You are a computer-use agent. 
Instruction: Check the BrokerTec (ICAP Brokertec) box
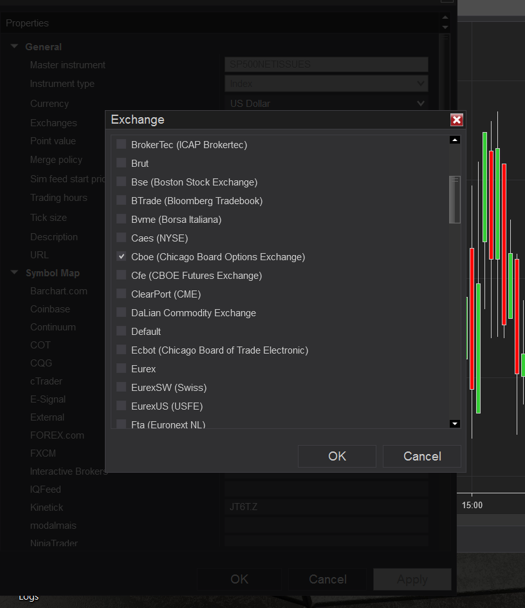tap(121, 144)
